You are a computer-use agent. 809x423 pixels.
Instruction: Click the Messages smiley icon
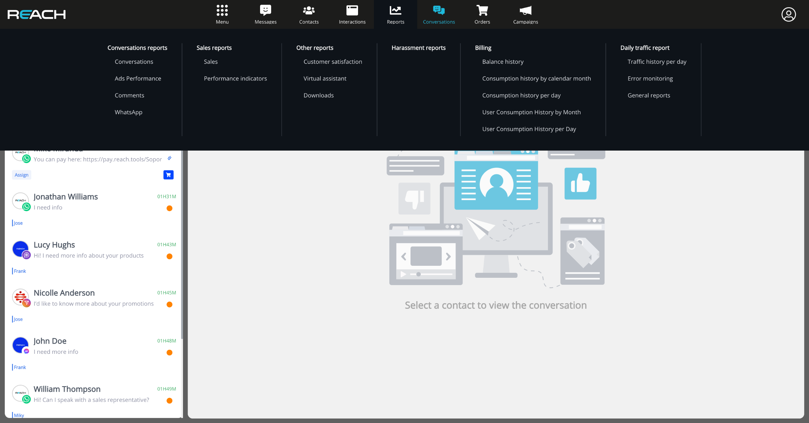(265, 10)
